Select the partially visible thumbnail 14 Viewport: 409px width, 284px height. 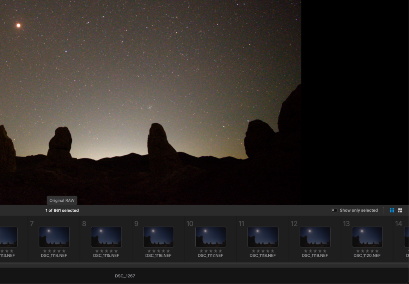coord(406,237)
